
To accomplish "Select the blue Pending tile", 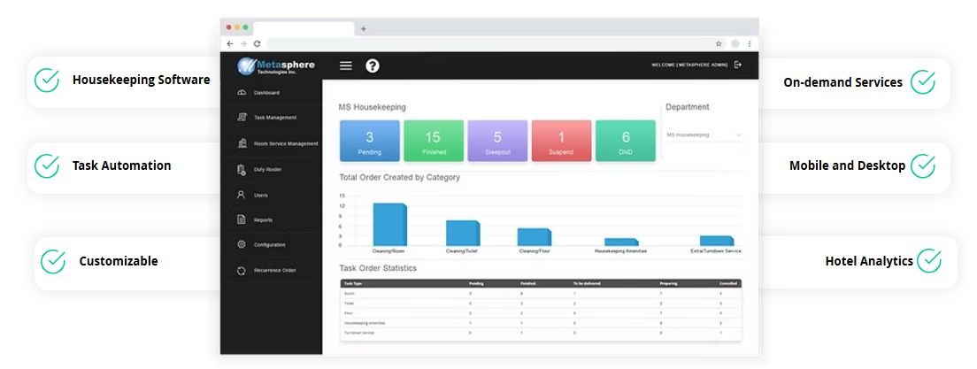I will pos(370,141).
